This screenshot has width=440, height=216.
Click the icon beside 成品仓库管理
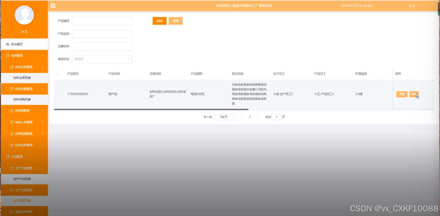(12, 212)
